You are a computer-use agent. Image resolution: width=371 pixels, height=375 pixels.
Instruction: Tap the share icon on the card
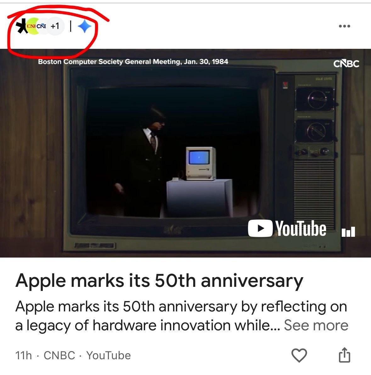[x=345, y=355]
